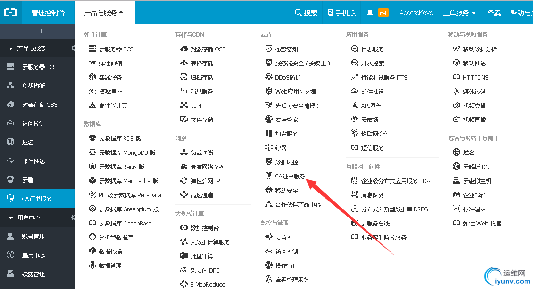Click the CDN icon in storage list

click(x=184, y=105)
